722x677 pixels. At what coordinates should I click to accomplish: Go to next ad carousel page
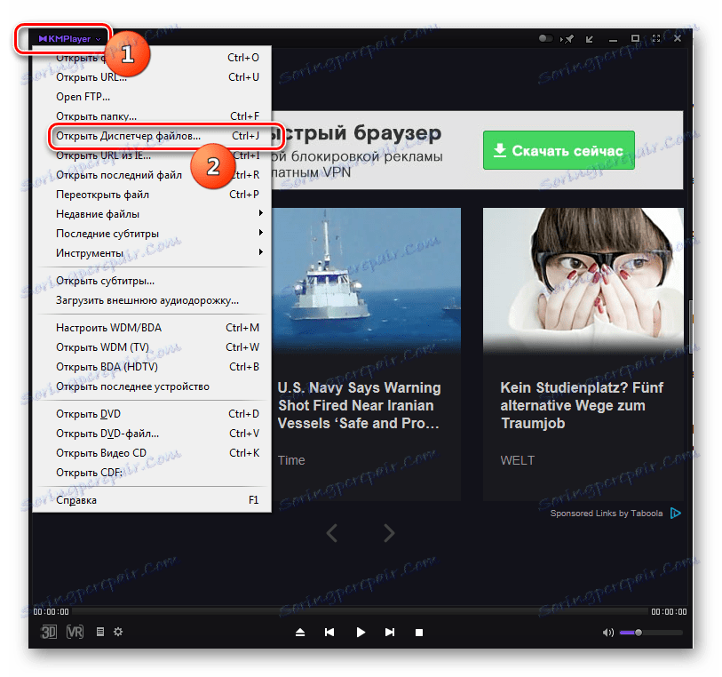point(389,533)
